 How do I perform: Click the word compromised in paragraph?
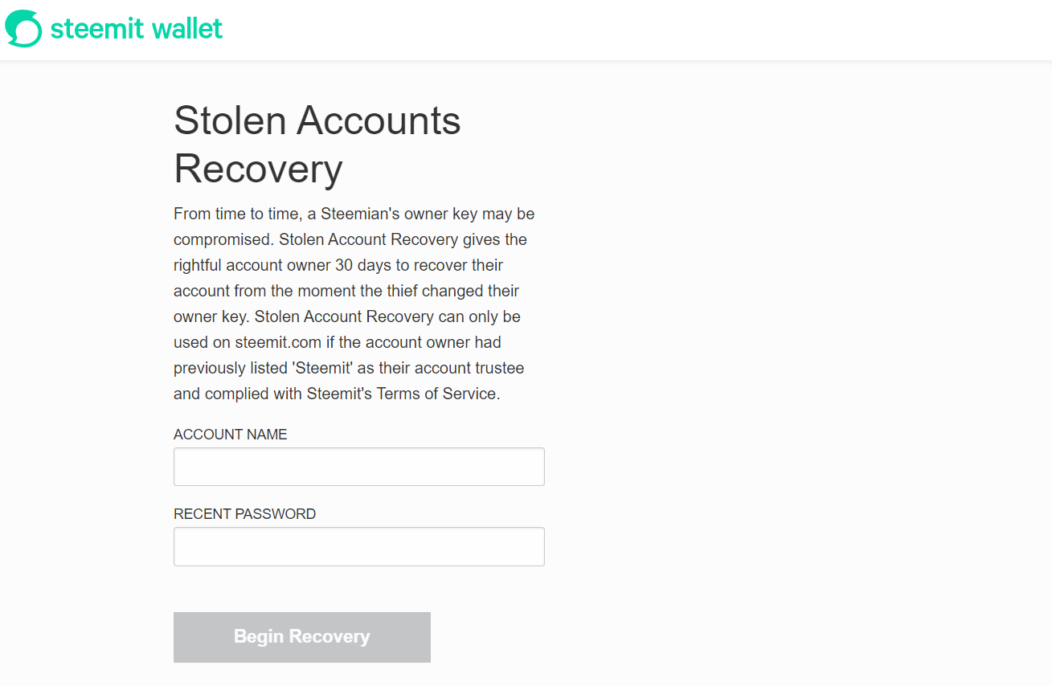click(222, 239)
